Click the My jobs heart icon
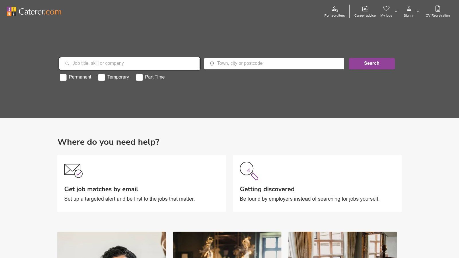Viewport: 459px width, 258px height. tap(386, 9)
